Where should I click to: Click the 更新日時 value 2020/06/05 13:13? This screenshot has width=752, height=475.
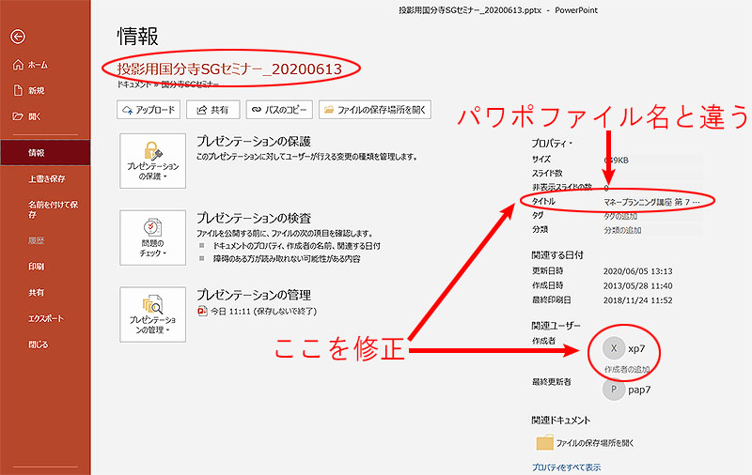click(x=638, y=271)
